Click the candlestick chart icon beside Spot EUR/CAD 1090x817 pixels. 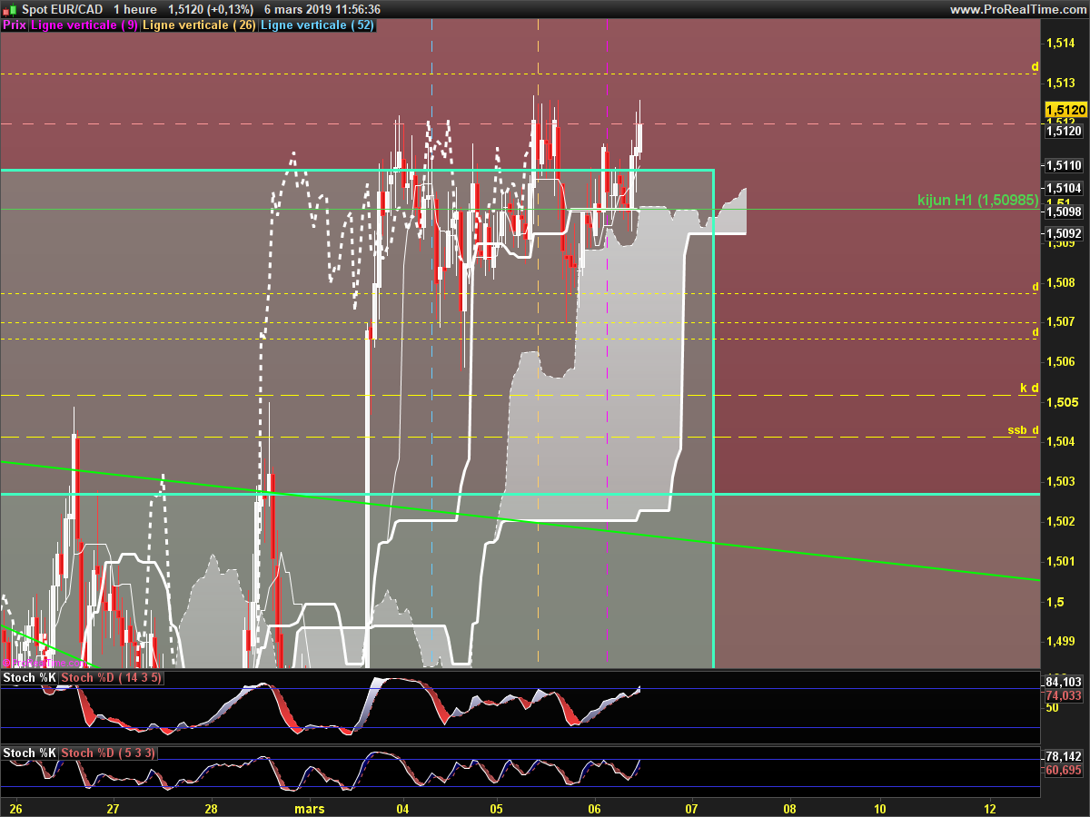[x=10, y=9]
